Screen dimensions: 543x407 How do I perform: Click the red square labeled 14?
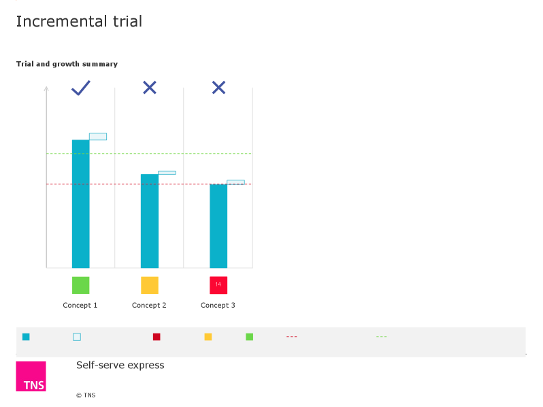click(218, 285)
